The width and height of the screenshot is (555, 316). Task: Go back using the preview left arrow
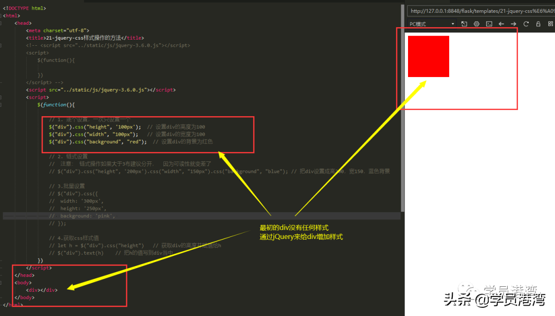coord(501,24)
